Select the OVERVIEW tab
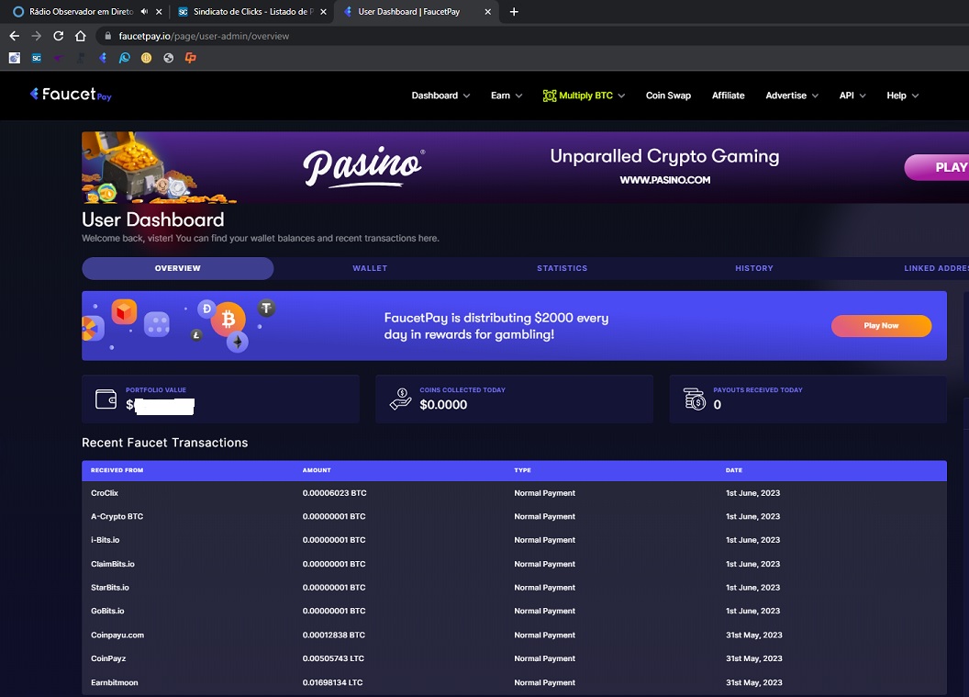969x697 pixels. [x=177, y=268]
